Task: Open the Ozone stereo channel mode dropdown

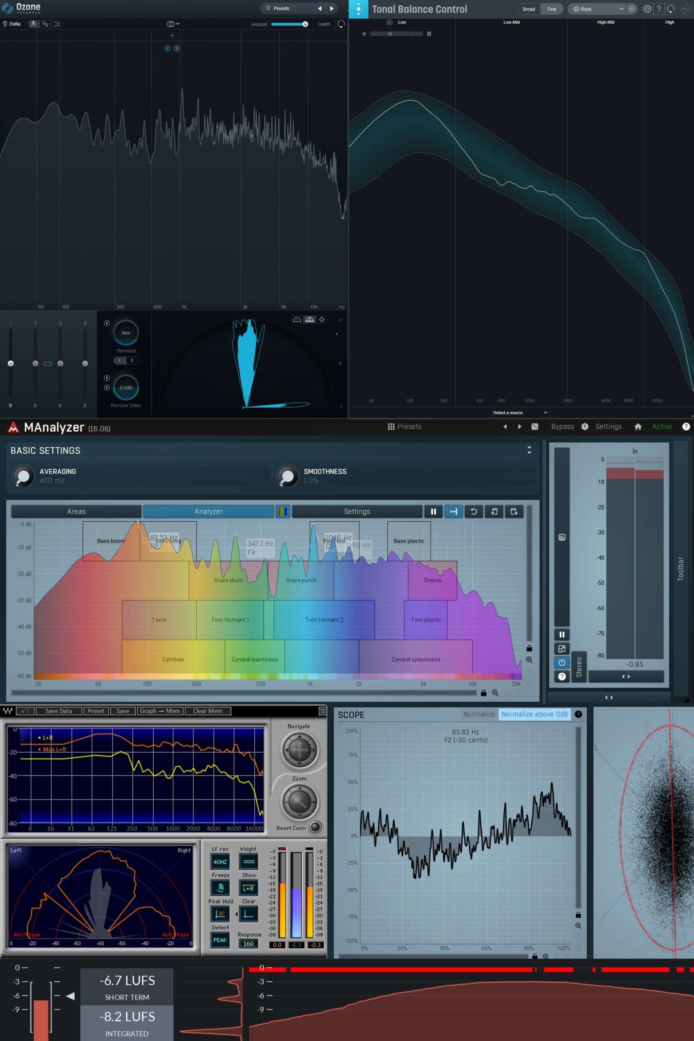Action: click(x=173, y=24)
